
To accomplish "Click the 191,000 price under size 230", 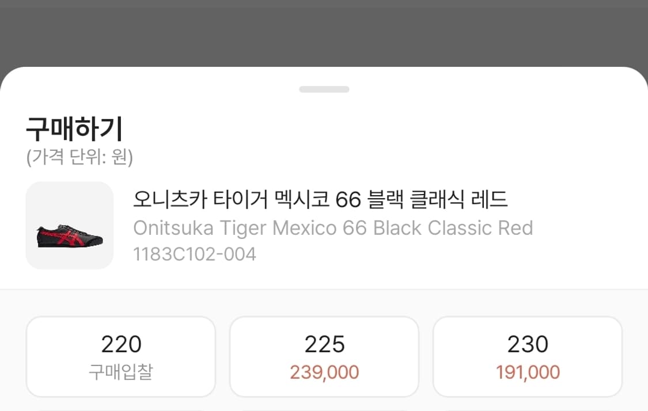I will (527, 372).
